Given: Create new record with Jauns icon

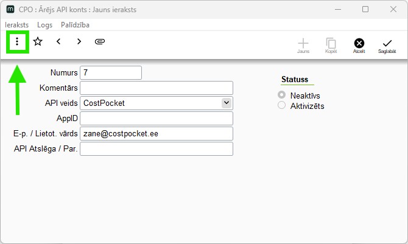Looking at the screenshot, I should click(x=303, y=46).
